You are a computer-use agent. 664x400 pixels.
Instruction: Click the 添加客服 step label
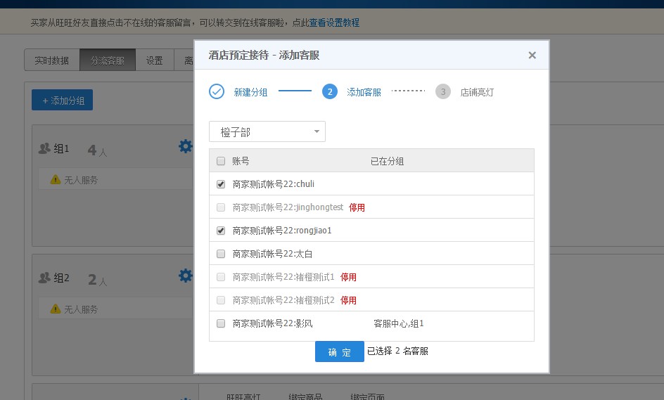(x=364, y=92)
